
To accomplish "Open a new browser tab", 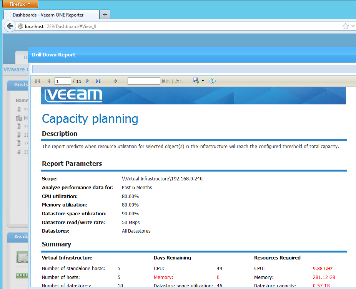I will click(105, 15).
